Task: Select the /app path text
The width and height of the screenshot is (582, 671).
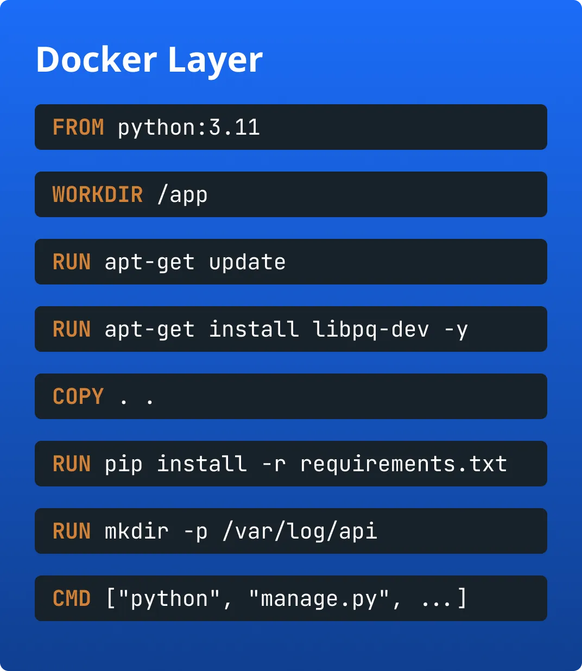Action: coord(182,195)
